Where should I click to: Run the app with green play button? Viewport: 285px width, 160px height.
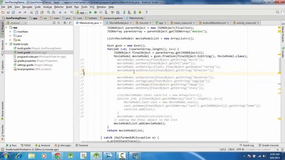point(90,12)
